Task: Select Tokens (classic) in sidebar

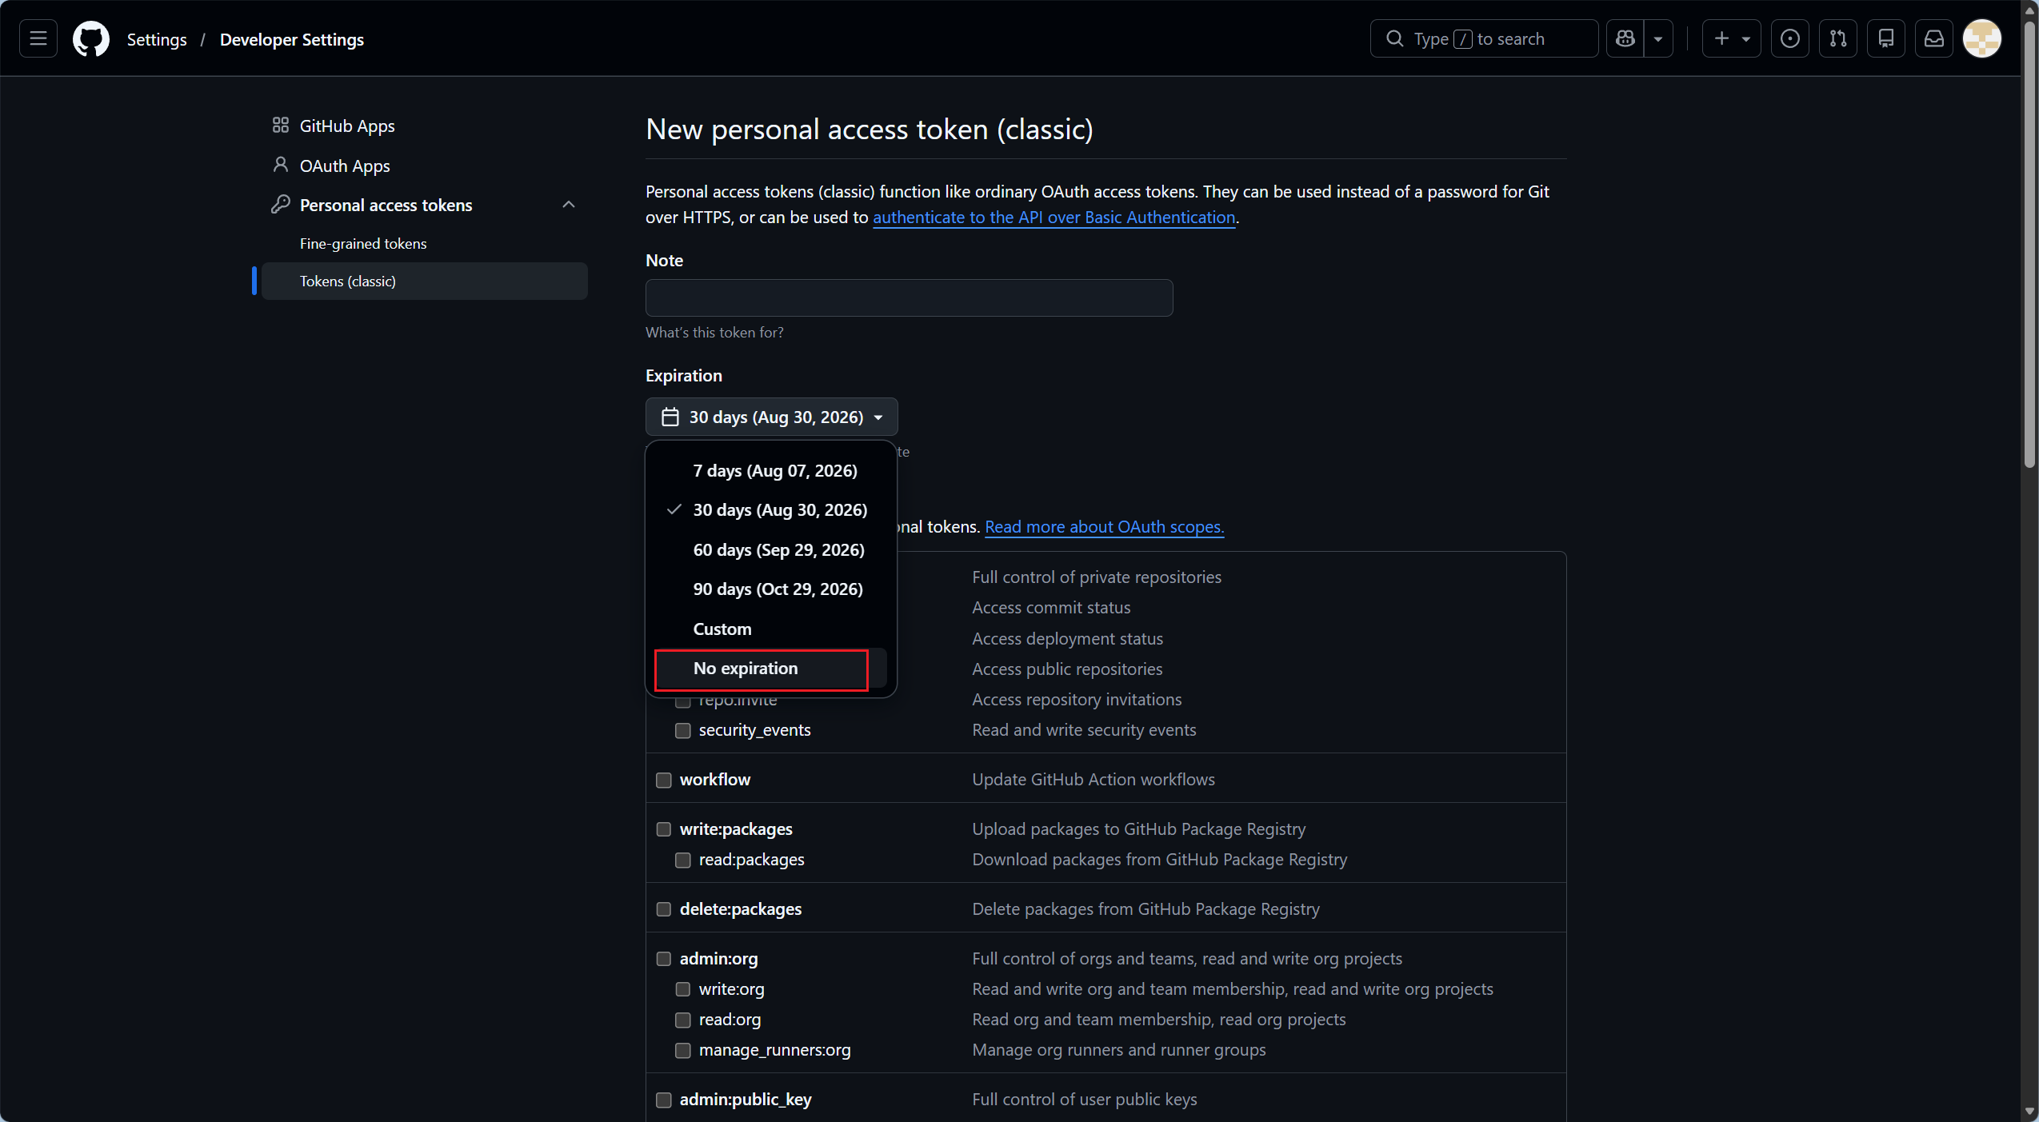Action: (x=425, y=281)
